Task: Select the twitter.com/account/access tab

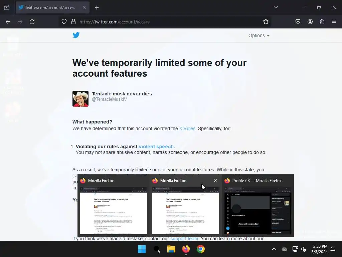Action: (52, 7)
